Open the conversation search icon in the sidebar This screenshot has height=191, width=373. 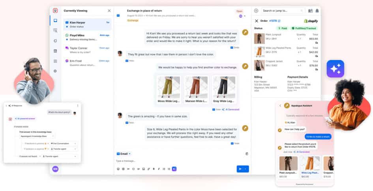click(55, 30)
